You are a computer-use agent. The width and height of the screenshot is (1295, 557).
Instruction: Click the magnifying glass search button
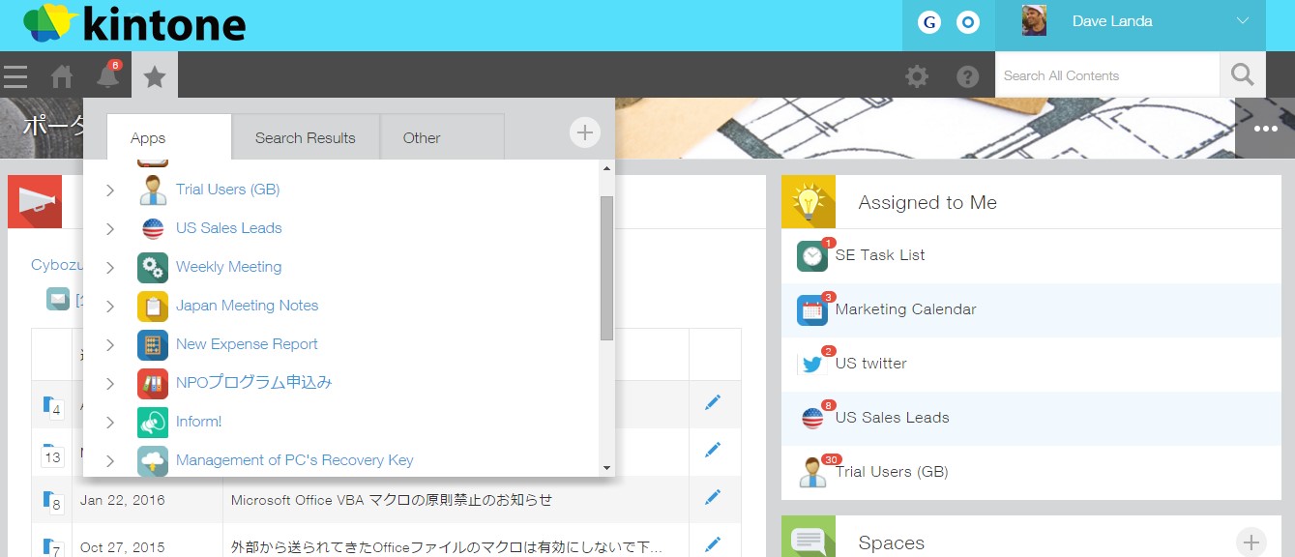(x=1242, y=74)
